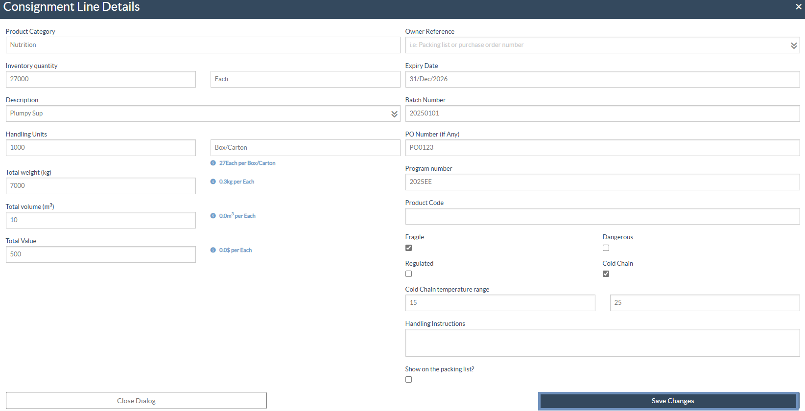Open the Description dropdown chevron
This screenshot has height=411, width=805.
pyautogui.click(x=394, y=114)
